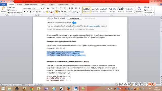Click Replace (Заменить) in Editing group
162x91 pixels.
click(x=148, y=10)
